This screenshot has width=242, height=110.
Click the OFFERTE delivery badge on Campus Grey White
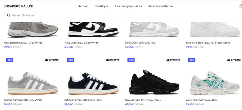point(52,60)
